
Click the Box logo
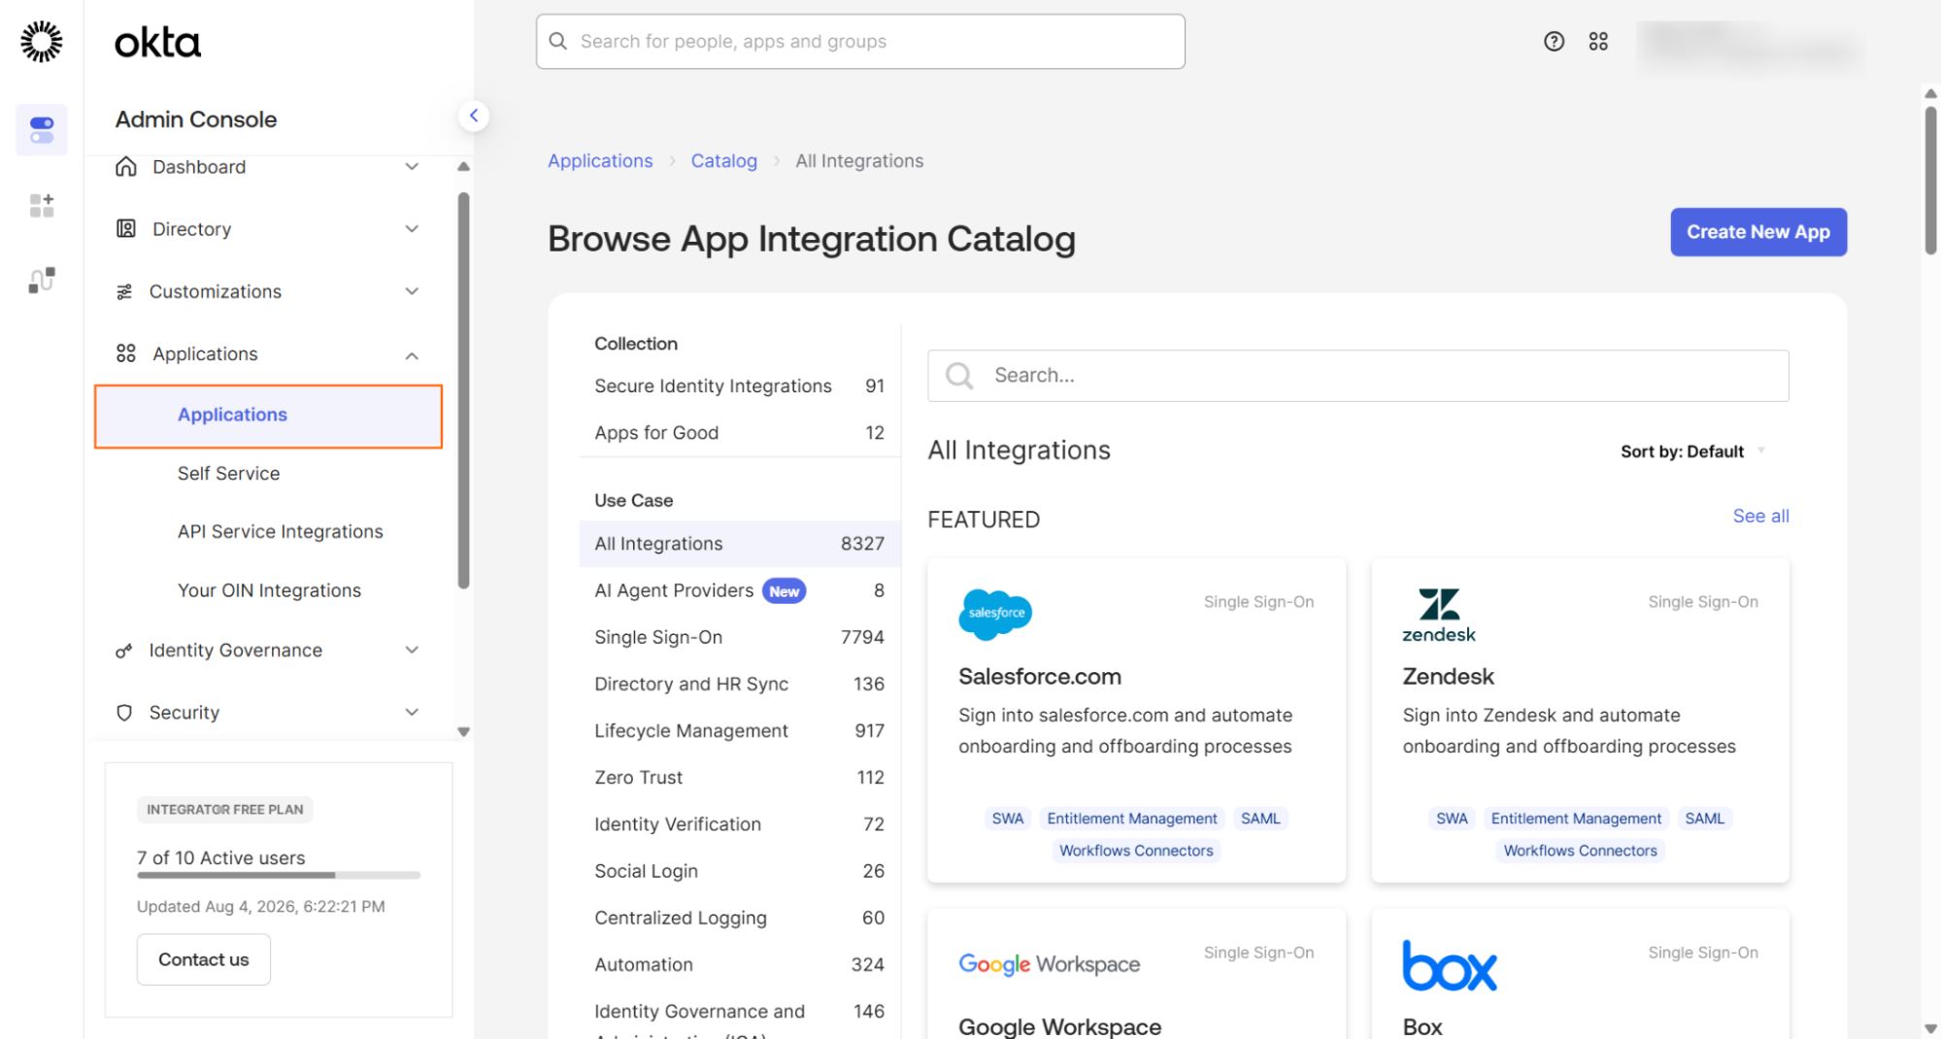(1449, 965)
